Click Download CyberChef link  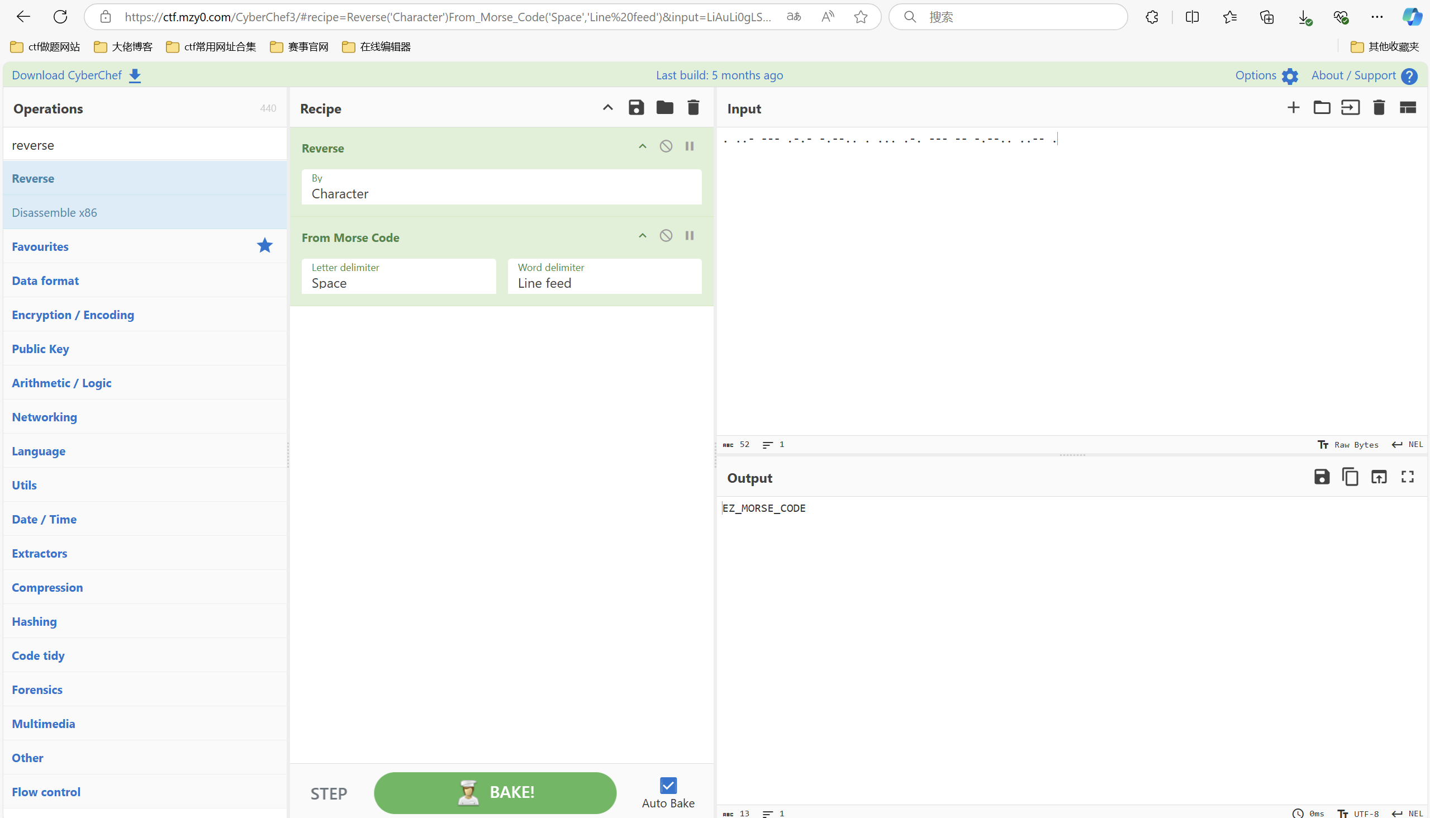(77, 75)
